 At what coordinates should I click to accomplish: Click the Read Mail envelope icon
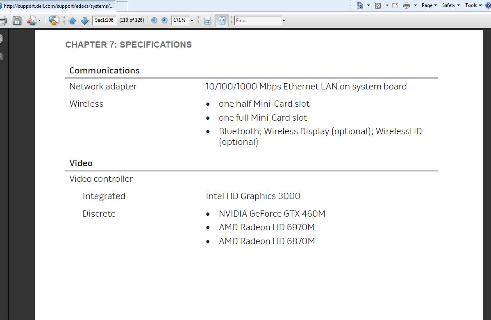point(395,5)
